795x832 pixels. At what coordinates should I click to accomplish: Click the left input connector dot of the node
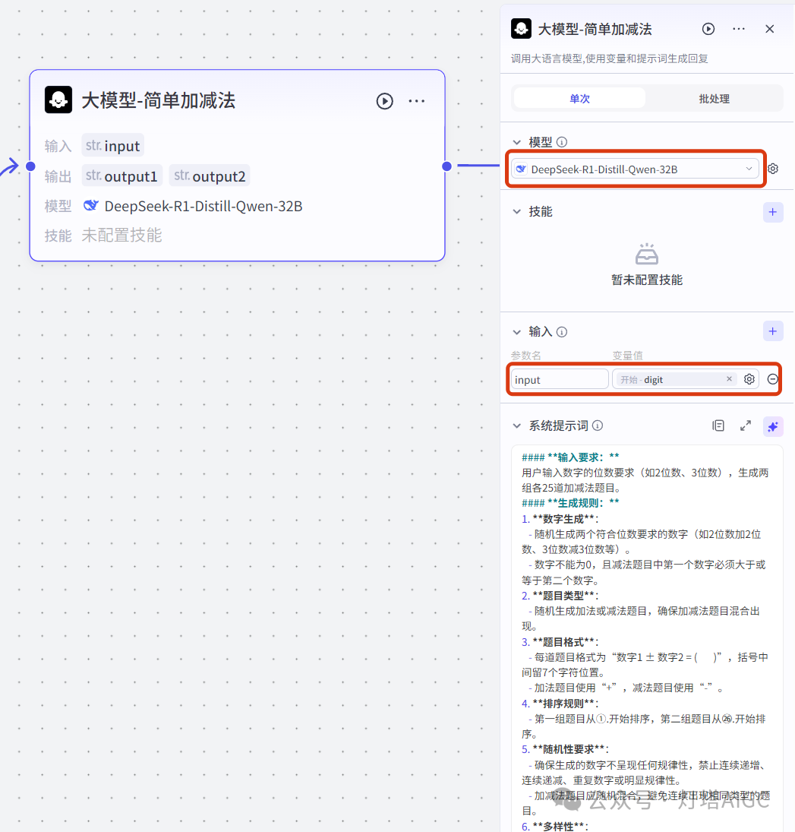click(x=31, y=166)
